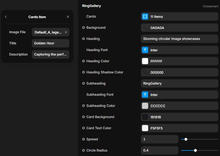Click the back arrow in Cards Item panel
This screenshot has height=156, width=220.
coord(6,17)
